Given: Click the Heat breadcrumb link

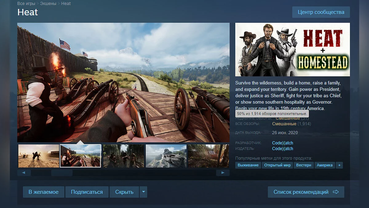Looking at the screenshot, I should (66, 4).
